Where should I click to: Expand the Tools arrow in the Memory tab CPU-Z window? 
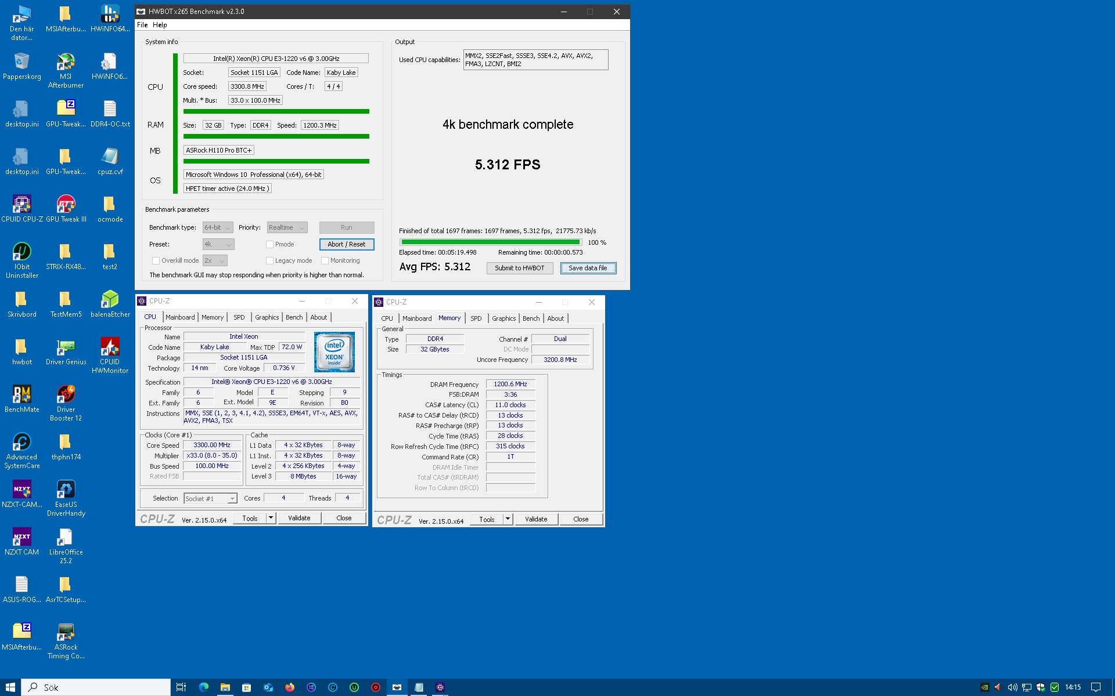508,519
